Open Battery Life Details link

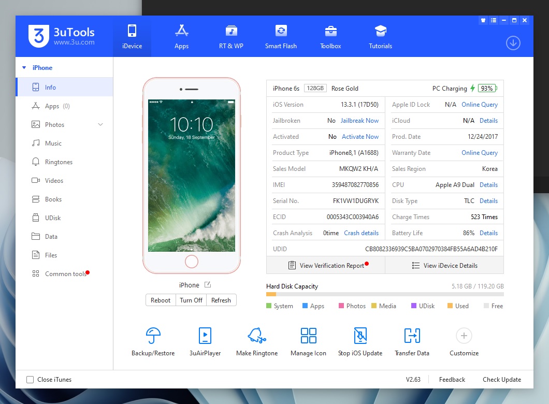(x=488, y=233)
